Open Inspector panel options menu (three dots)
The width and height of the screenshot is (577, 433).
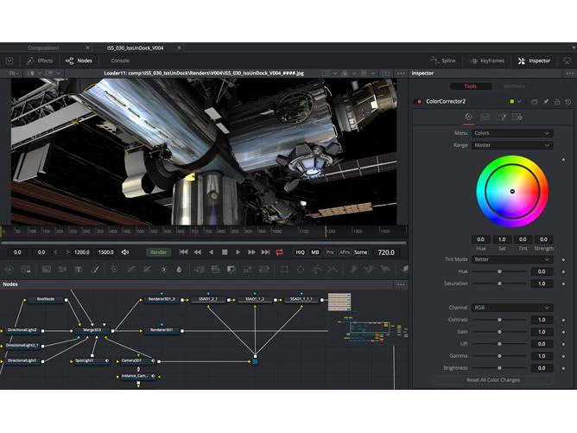pos(569,73)
